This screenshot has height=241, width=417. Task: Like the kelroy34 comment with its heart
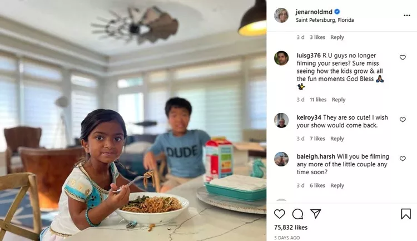[x=403, y=120]
